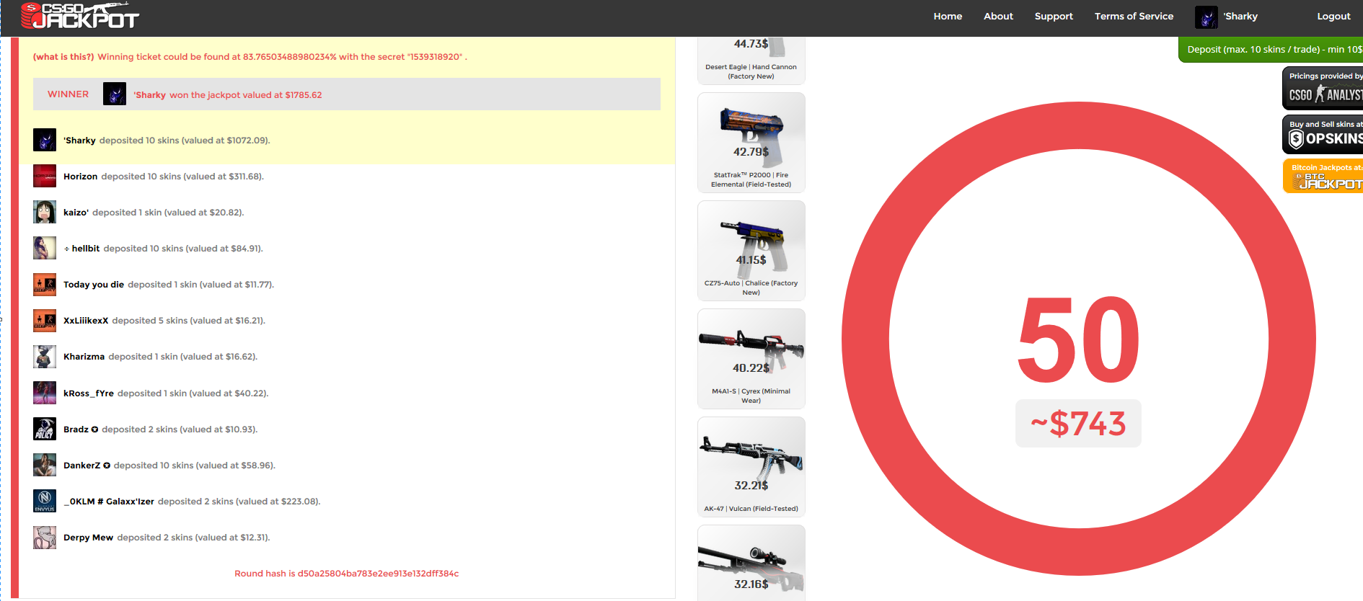
Task: Click the Logout link
Action: coord(1333,17)
